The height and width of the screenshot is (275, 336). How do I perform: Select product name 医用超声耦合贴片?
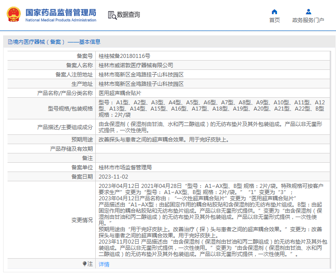(120, 93)
